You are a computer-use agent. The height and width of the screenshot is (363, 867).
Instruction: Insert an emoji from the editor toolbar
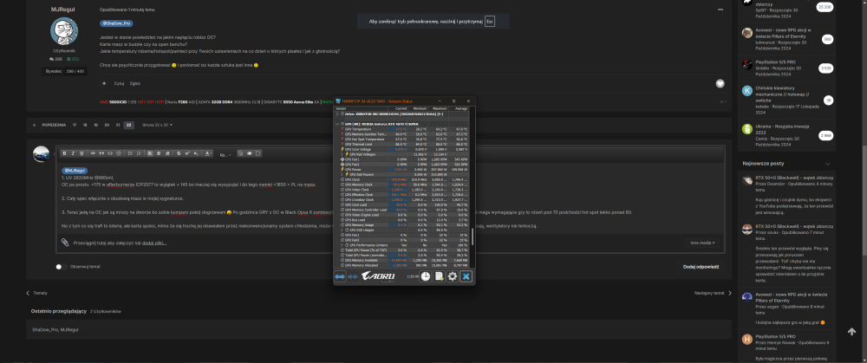pyautogui.click(x=119, y=153)
